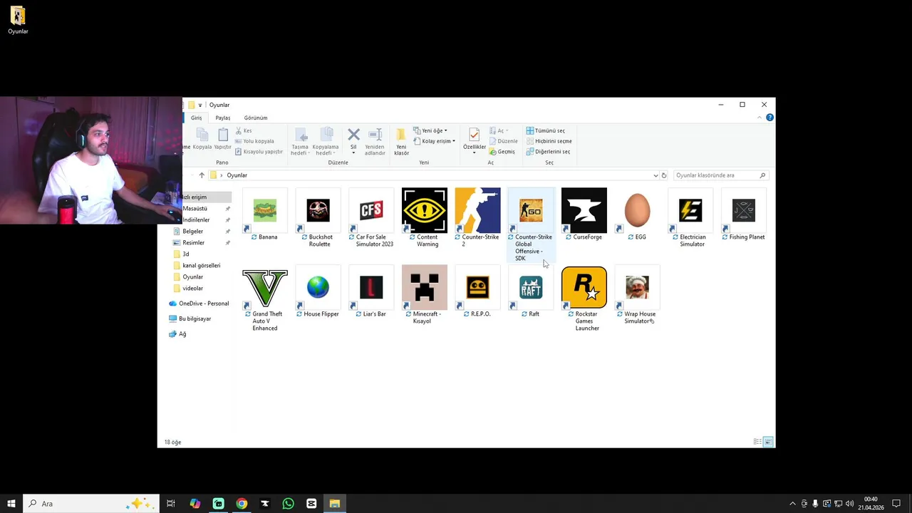Select Wrap House Simulator shortcut
This screenshot has width=912, height=513.
pos(638,287)
